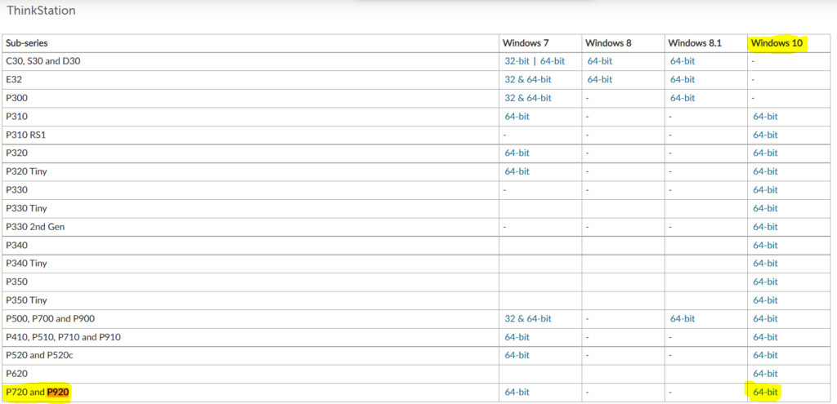The height and width of the screenshot is (404, 837).
Task: Open Windows 8.1 64-bit link for P500, P700 and P900
Action: (683, 319)
